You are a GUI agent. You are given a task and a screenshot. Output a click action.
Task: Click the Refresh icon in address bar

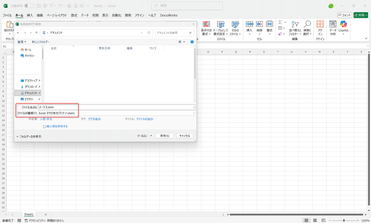pyautogui.click(x=149, y=33)
